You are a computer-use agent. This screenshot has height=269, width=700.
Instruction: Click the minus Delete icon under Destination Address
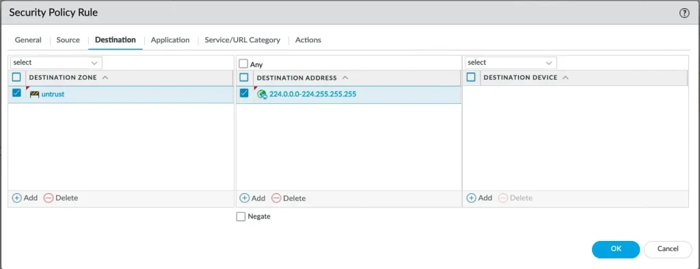[276, 198]
